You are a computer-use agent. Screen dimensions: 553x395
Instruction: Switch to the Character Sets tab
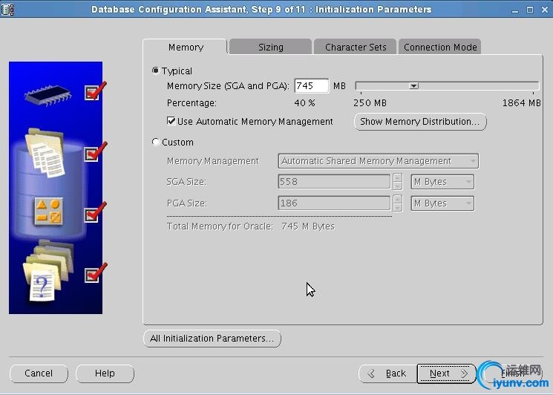pos(356,47)
